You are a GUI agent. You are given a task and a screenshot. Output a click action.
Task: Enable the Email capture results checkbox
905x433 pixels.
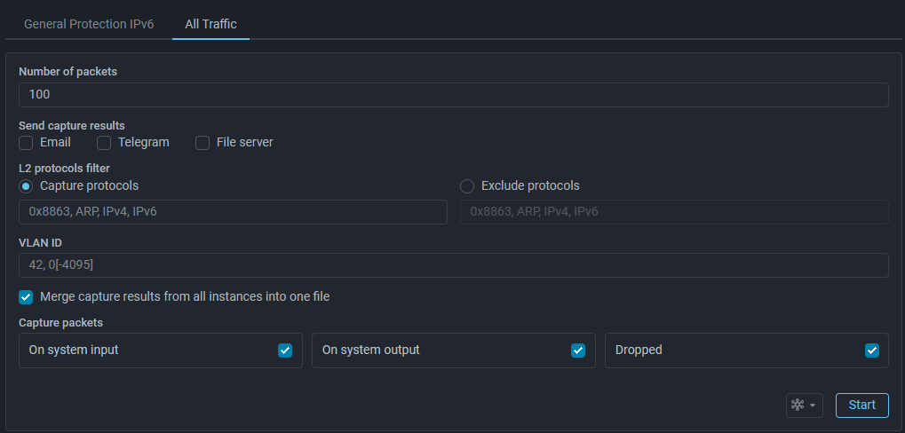tap(26, 143)
